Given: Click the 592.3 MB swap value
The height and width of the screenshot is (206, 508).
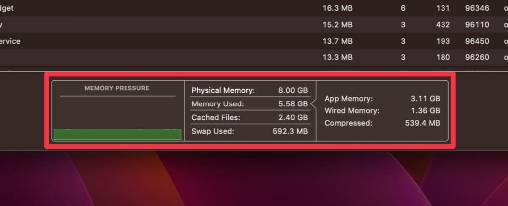Looking at the screenshot, I should 290,131.
